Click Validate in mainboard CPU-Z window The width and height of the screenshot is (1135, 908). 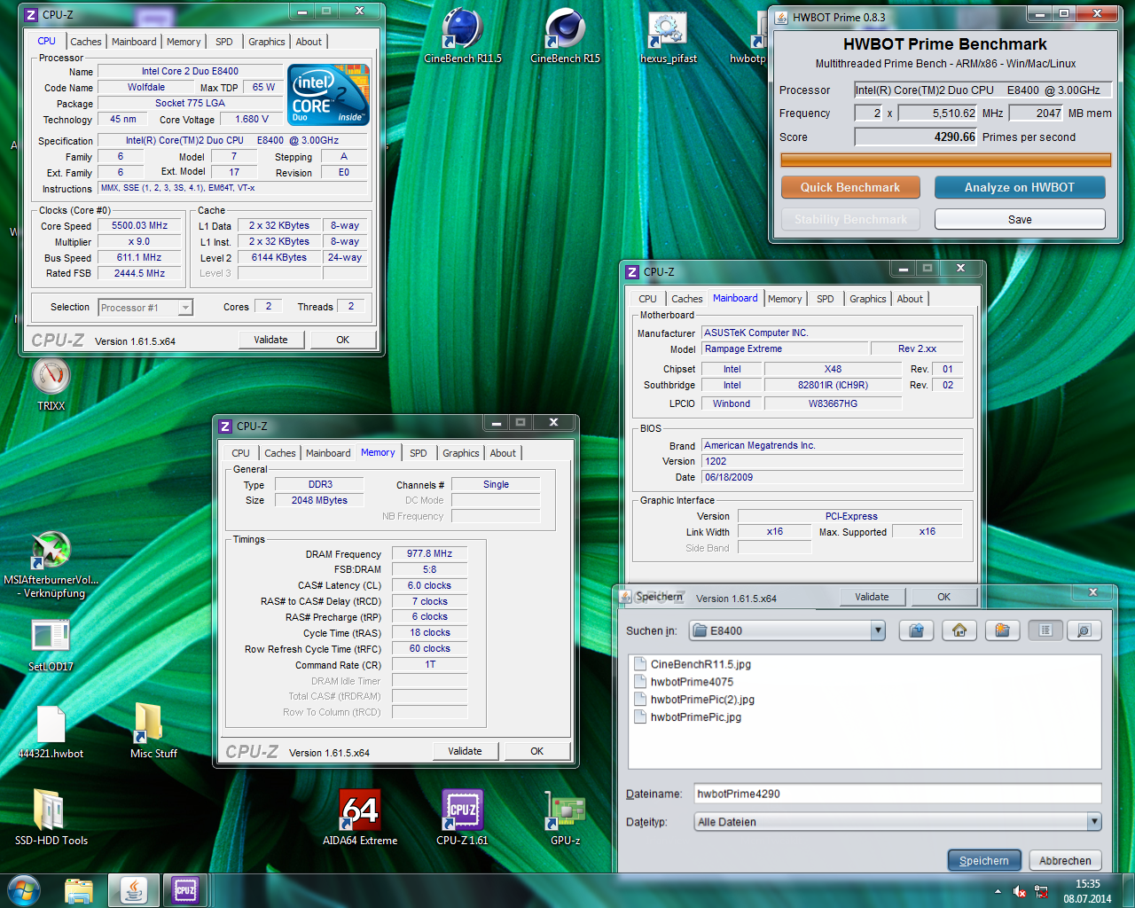(872, 597)
